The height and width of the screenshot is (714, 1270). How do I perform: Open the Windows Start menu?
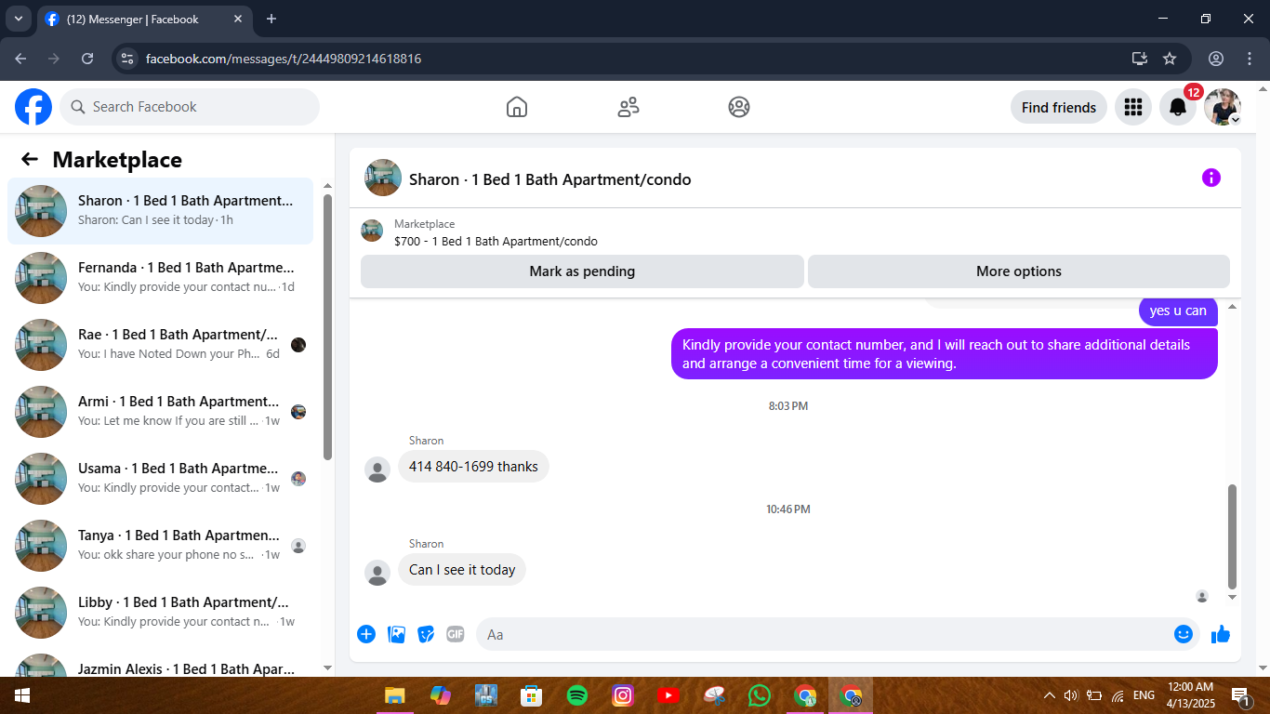coord(22,695)
